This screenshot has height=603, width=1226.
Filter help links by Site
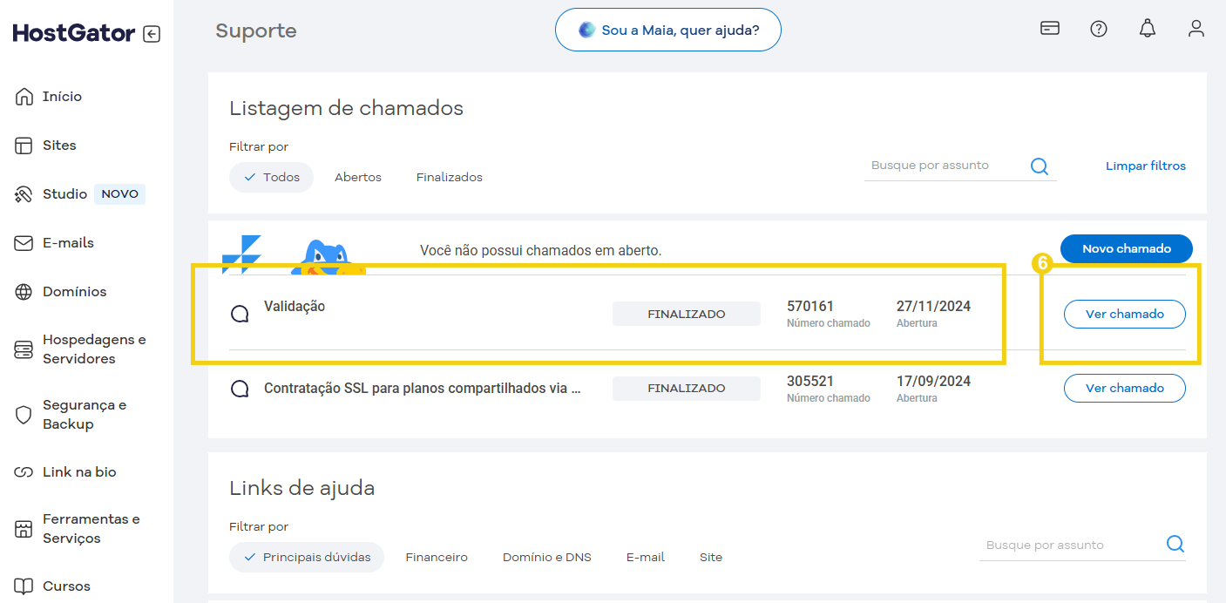[x=711, y=557]
